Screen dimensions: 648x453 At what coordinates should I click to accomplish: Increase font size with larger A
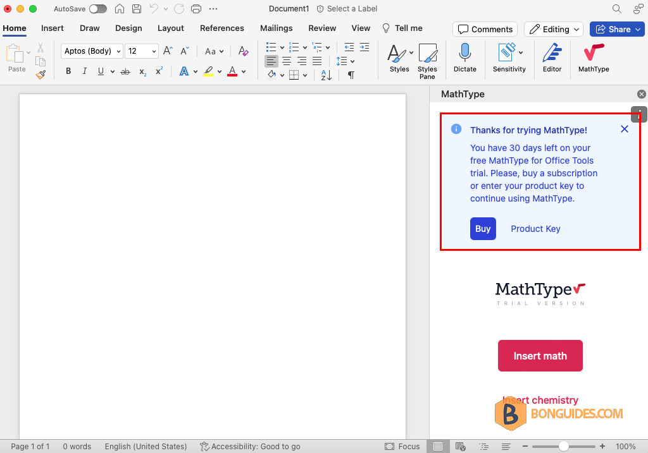coord(168,51)
